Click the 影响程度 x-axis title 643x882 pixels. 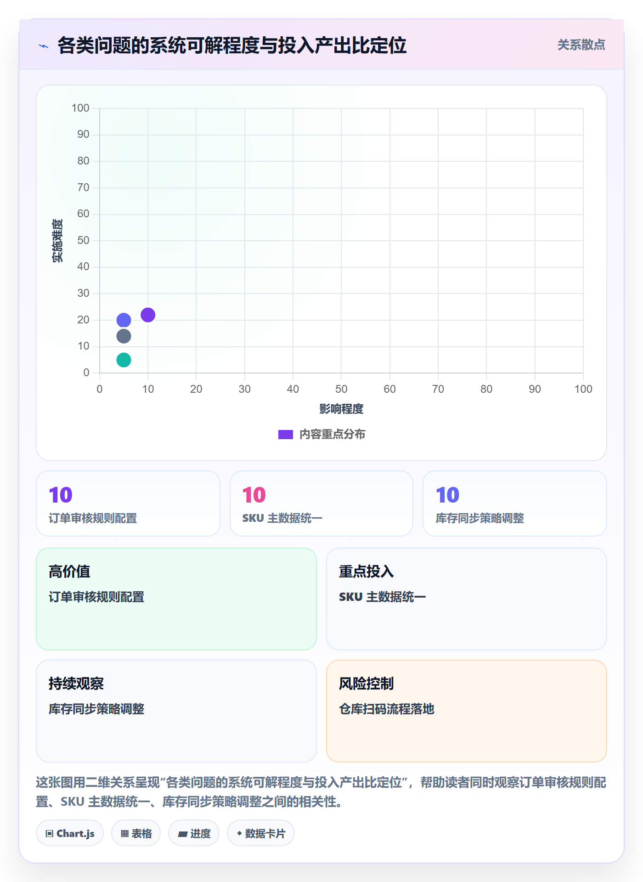tap(341, 409)
